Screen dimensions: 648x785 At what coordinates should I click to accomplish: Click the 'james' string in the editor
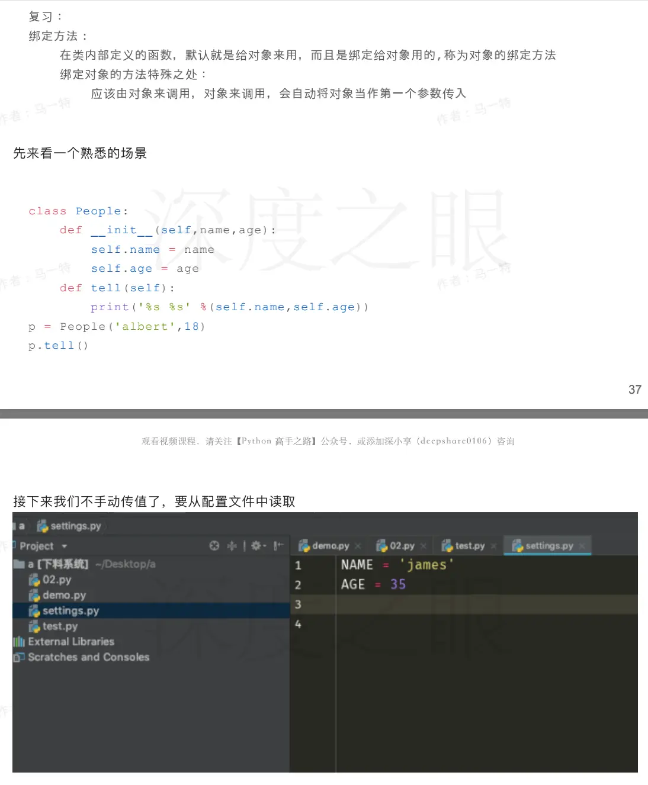pos(426,565)
